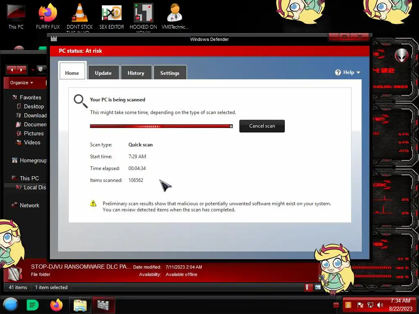Open Firefox from the taskbar

click(56, 305)
